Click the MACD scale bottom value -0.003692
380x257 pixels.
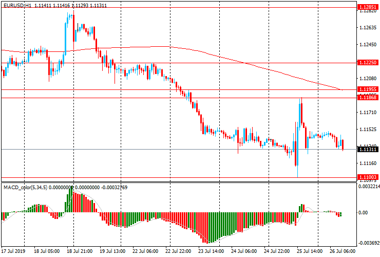tap(369, 243)
